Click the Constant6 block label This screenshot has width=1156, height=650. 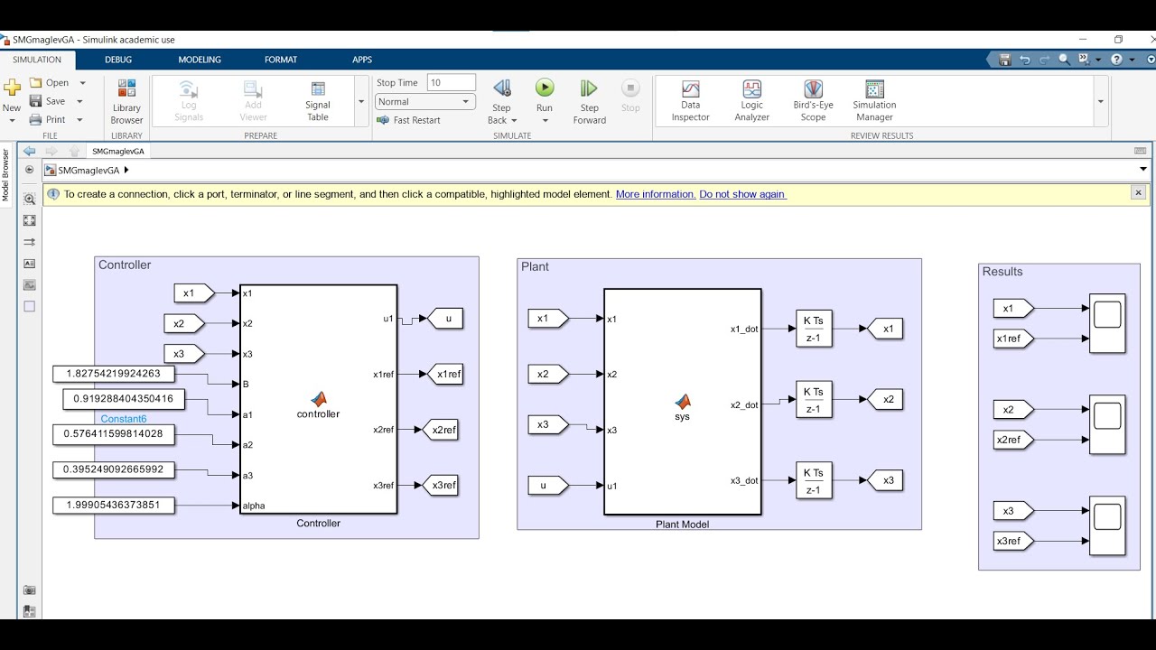(x=124, y=419)
